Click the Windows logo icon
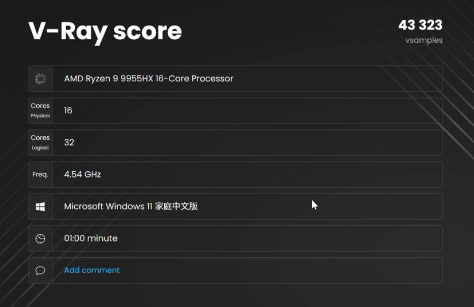Viewport: 474px width, 307px height. click(x=40, y=206)
